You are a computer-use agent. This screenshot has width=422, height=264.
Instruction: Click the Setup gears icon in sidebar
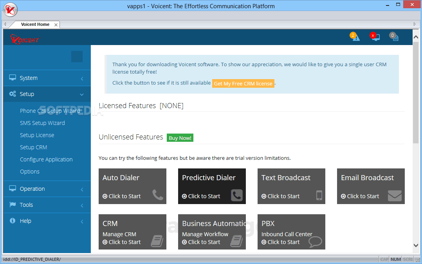pos(13,94)
